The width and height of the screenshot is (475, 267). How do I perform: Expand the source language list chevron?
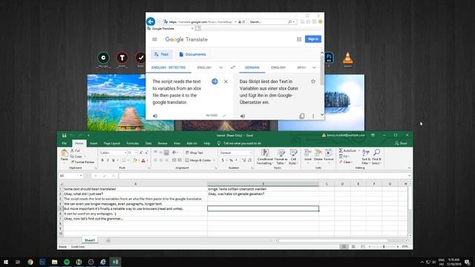(x=221, y=67)
